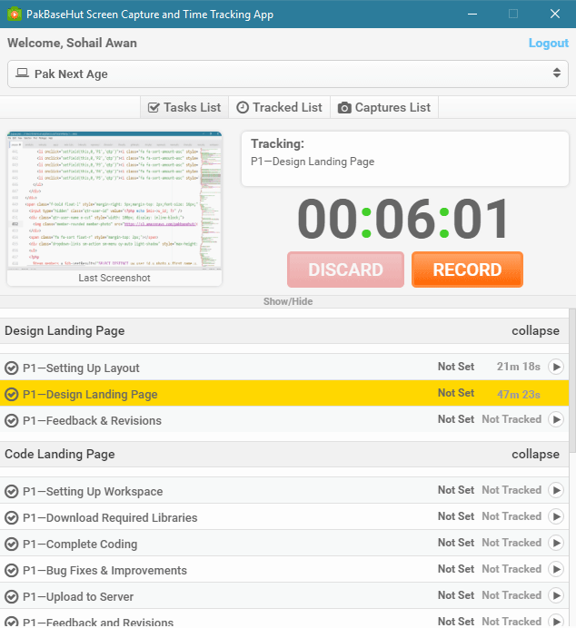Viewport: 576px width, 628px height.
Task: Start tracking P1—Setting Up Layout play icon
Action: 556,367
